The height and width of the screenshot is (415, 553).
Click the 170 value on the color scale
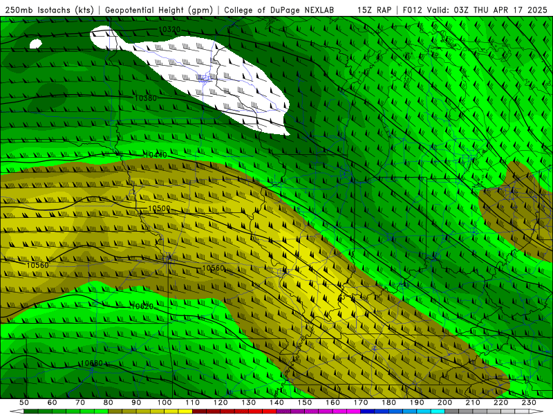coord(361,403)
